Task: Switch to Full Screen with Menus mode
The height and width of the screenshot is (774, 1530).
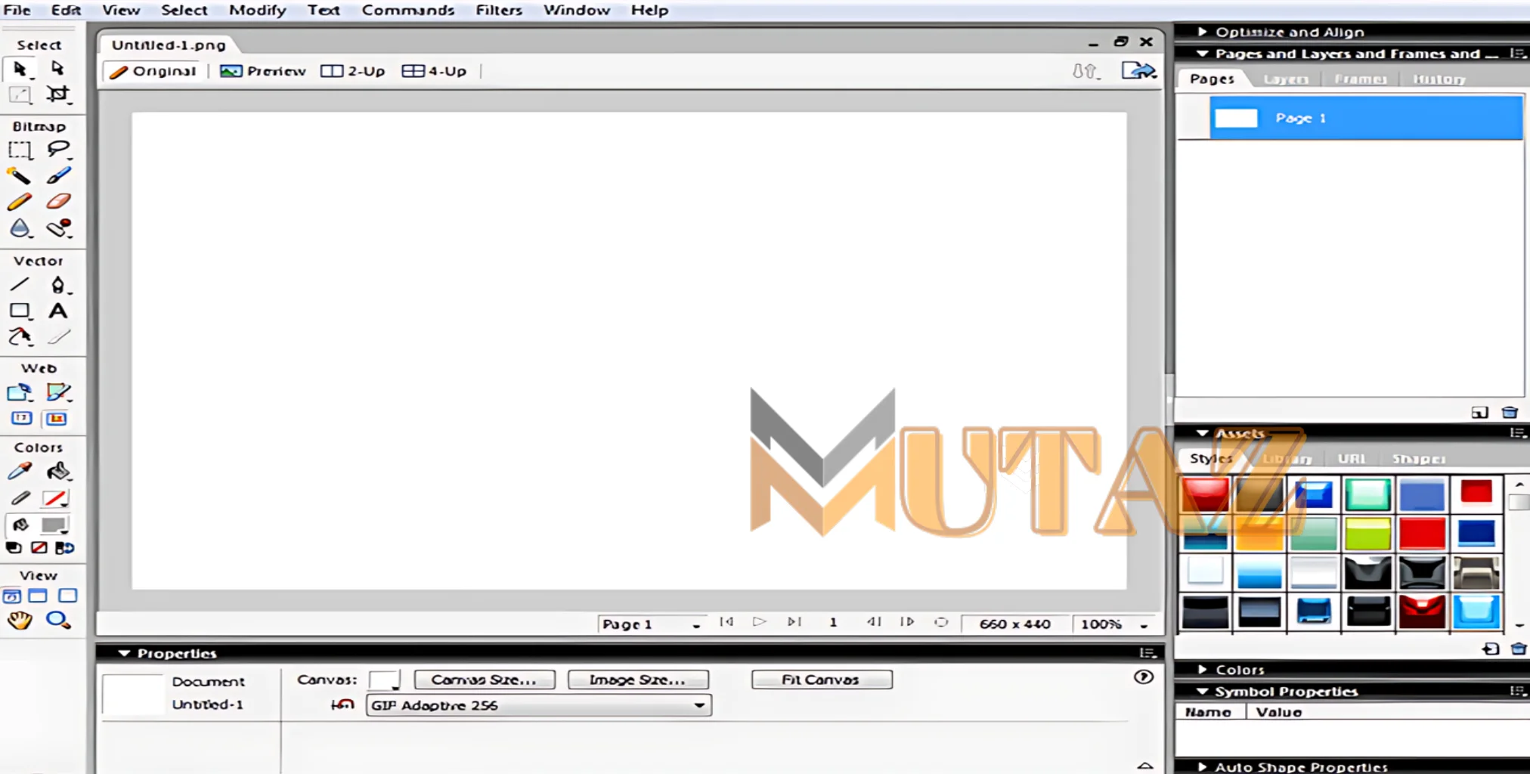Action: [x=38, y=596]
